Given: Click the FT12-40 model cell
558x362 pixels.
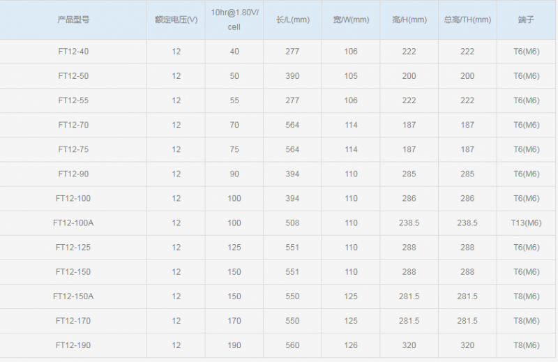Looking at the screenshot, I should [73, 52].
